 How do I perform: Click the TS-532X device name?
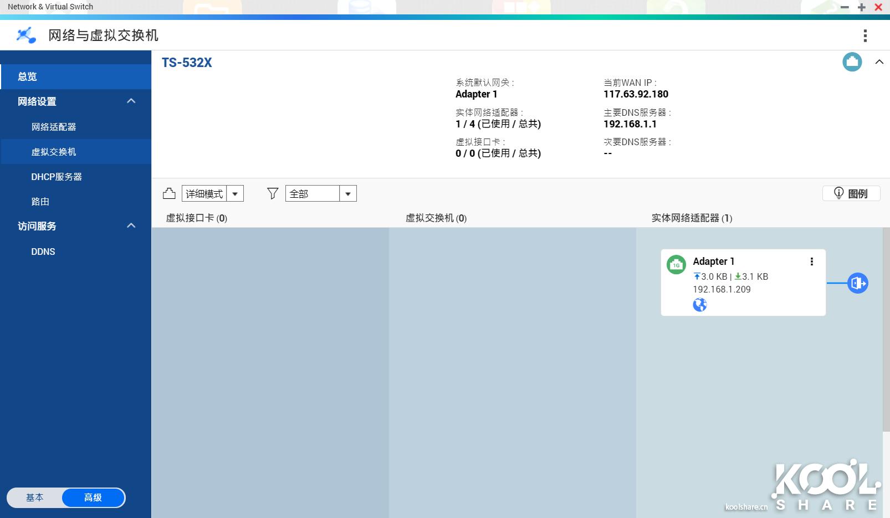(187, 63)
